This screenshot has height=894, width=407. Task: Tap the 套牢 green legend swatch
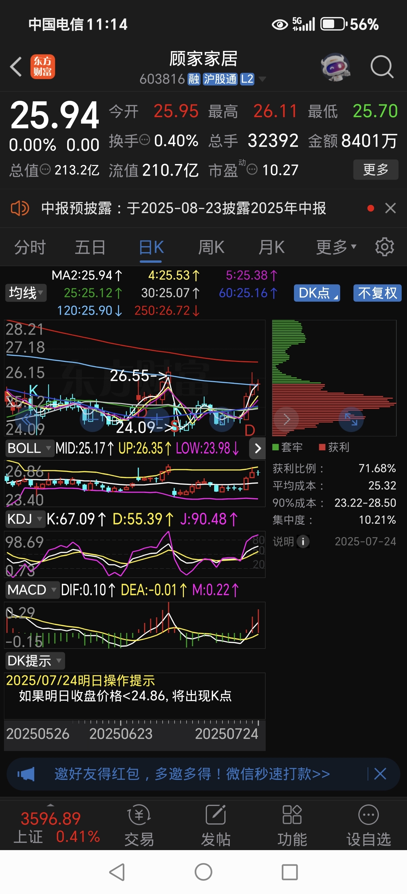[276, 447]
